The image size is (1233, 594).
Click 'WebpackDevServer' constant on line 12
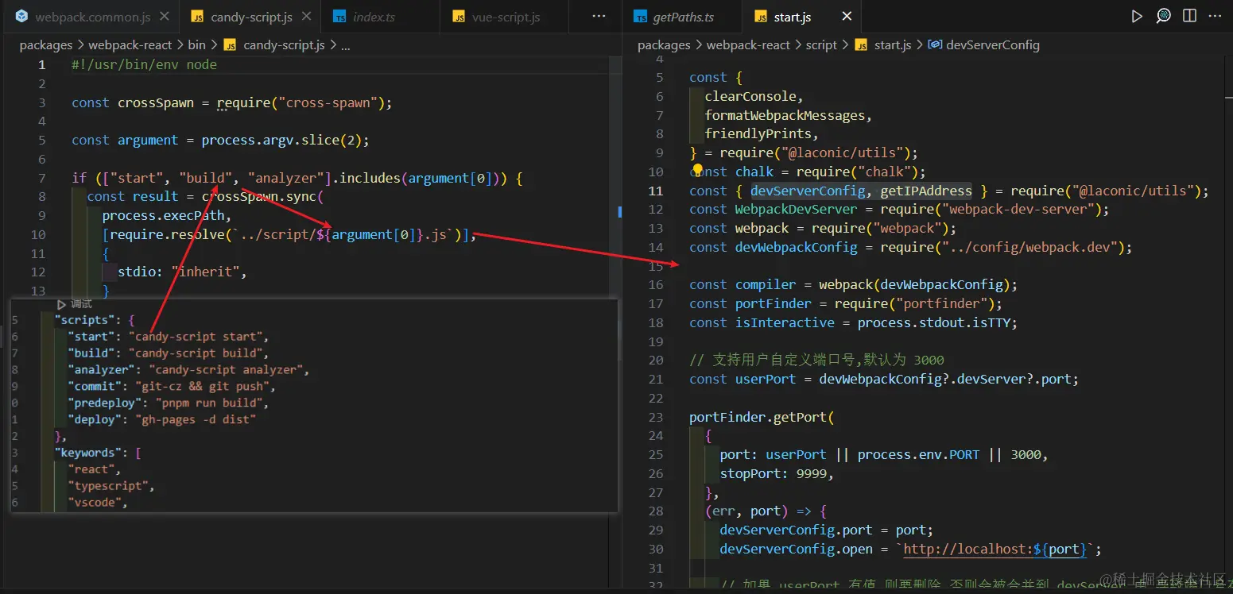click(x=796, y=209)
